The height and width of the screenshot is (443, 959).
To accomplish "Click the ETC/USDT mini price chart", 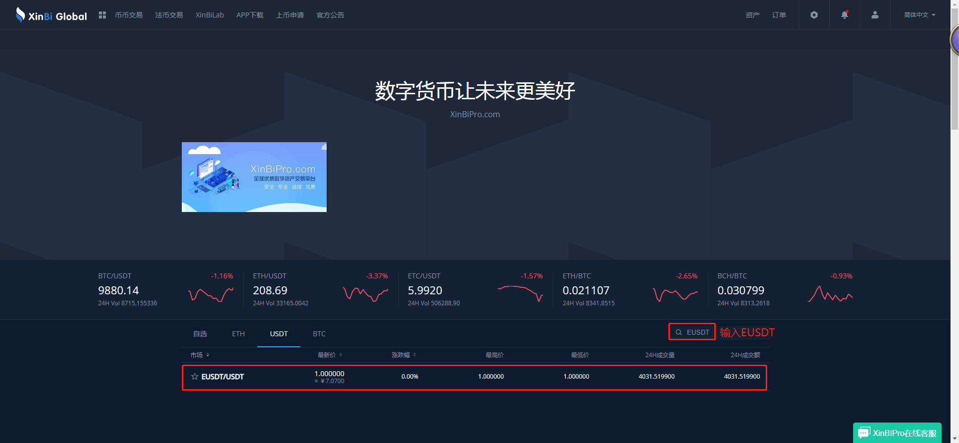I will tap(520, 294).
